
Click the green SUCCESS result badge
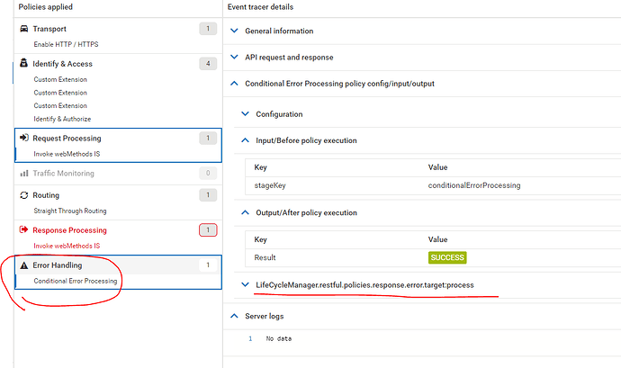(x=447, y=257)
